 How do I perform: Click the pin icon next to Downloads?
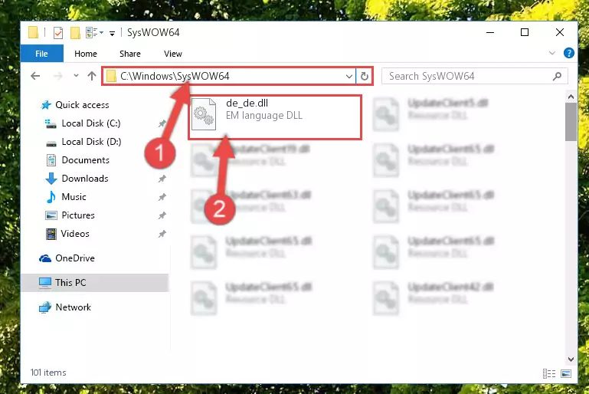(x=162, y=179)
